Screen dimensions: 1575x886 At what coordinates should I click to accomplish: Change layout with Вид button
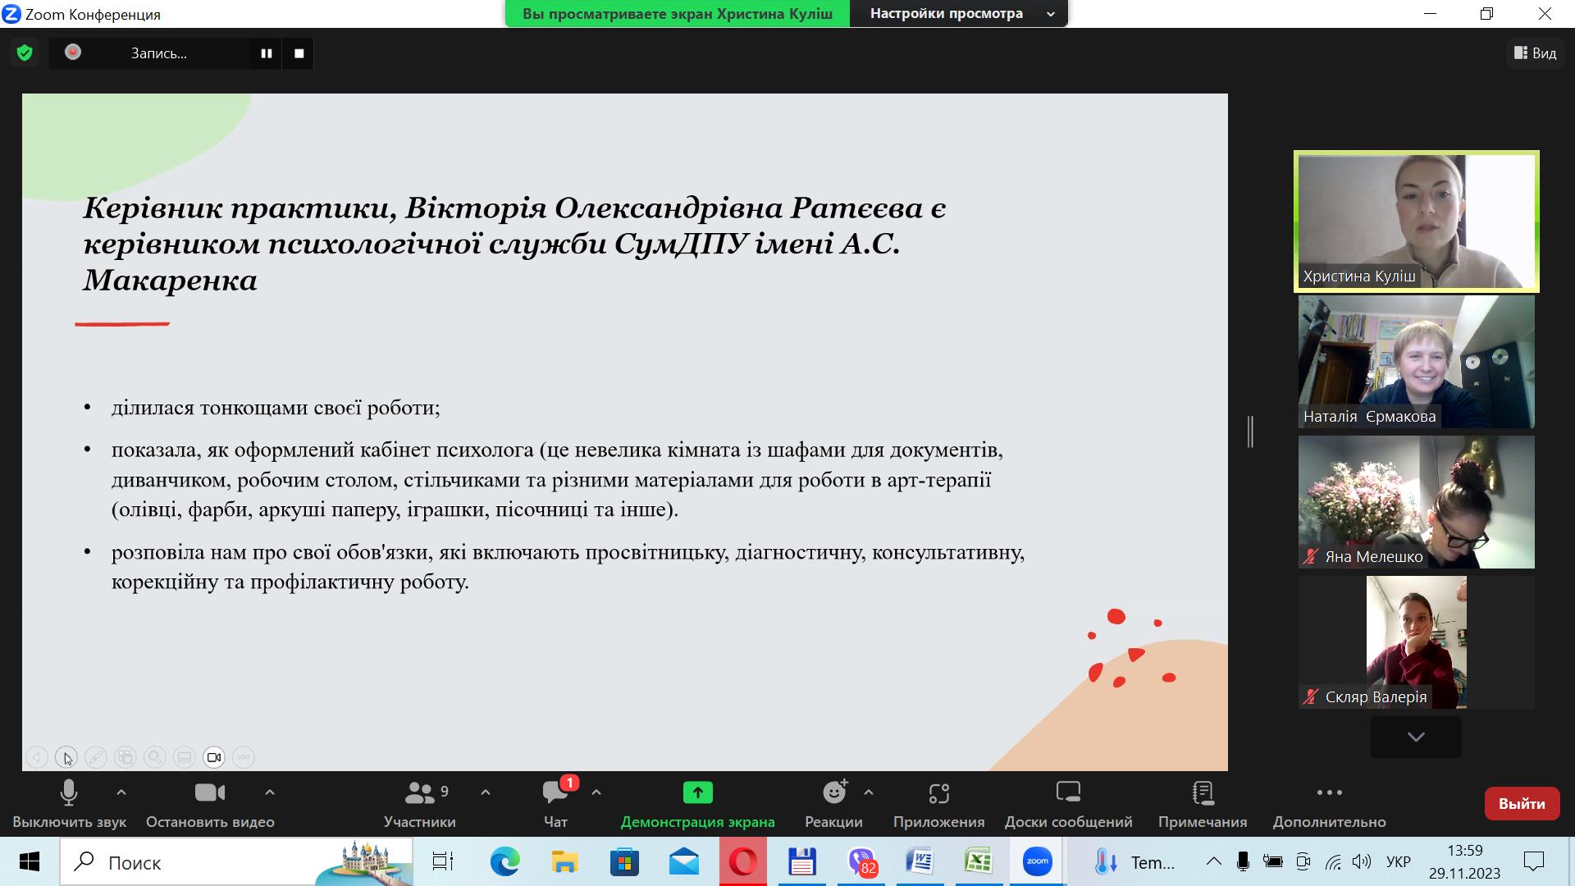[x=1535, y=53]
